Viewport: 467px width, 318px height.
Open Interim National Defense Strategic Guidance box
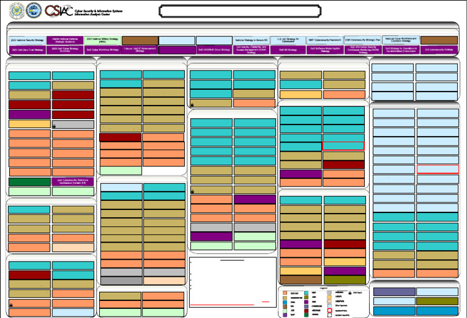pos(65,40)
